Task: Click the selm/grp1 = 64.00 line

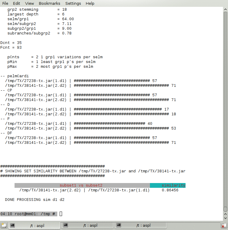Action: [x=41, y=19]
